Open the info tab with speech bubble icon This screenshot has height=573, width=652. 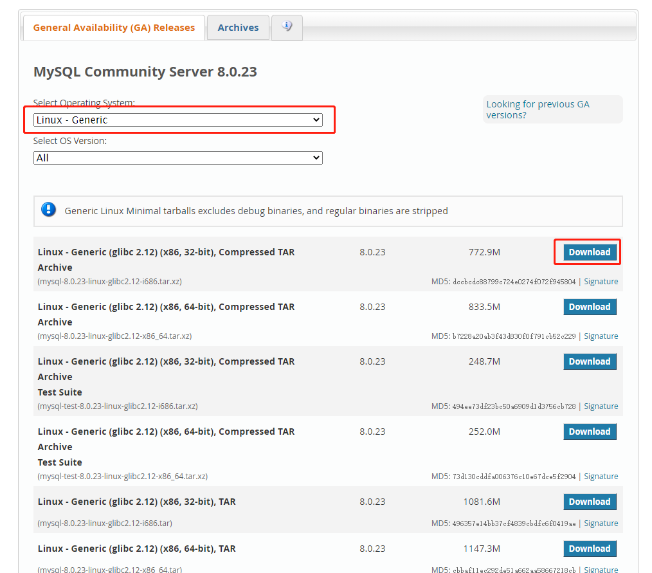(287, 27)
